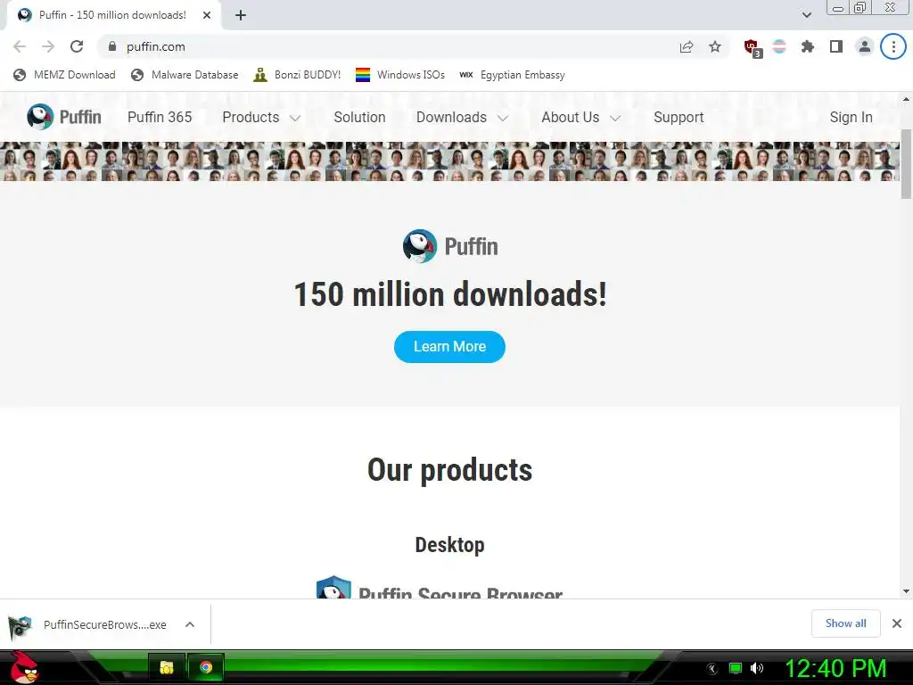Screen dimensions: 913x685
Task: Click scrollbar down arrow
Action: tap(906, 591)
